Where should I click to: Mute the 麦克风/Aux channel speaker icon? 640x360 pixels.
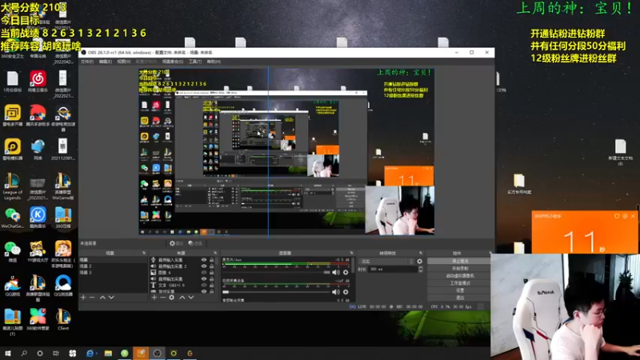pos(335,272)
